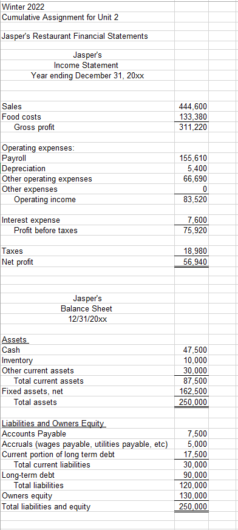238x530 pixels.
Task: Click the 'Cash' label cell
Action: (87, 350)
